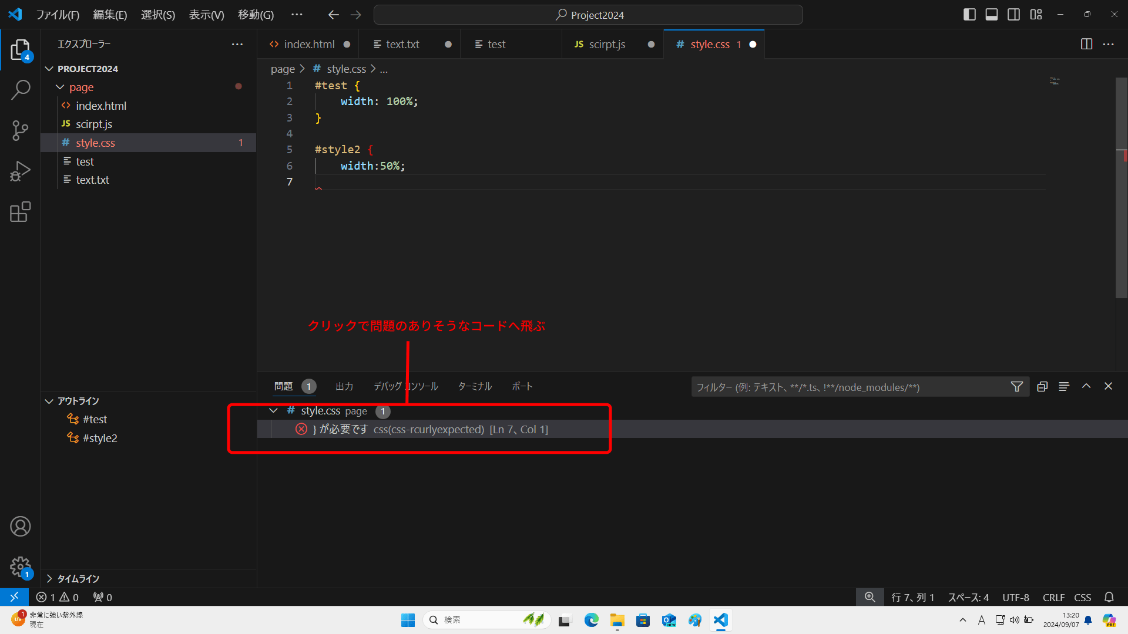Open the 選択(S) menu

click(x=158, y=15)
